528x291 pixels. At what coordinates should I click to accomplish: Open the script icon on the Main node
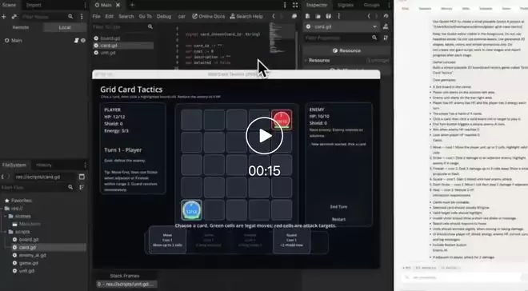77,40
